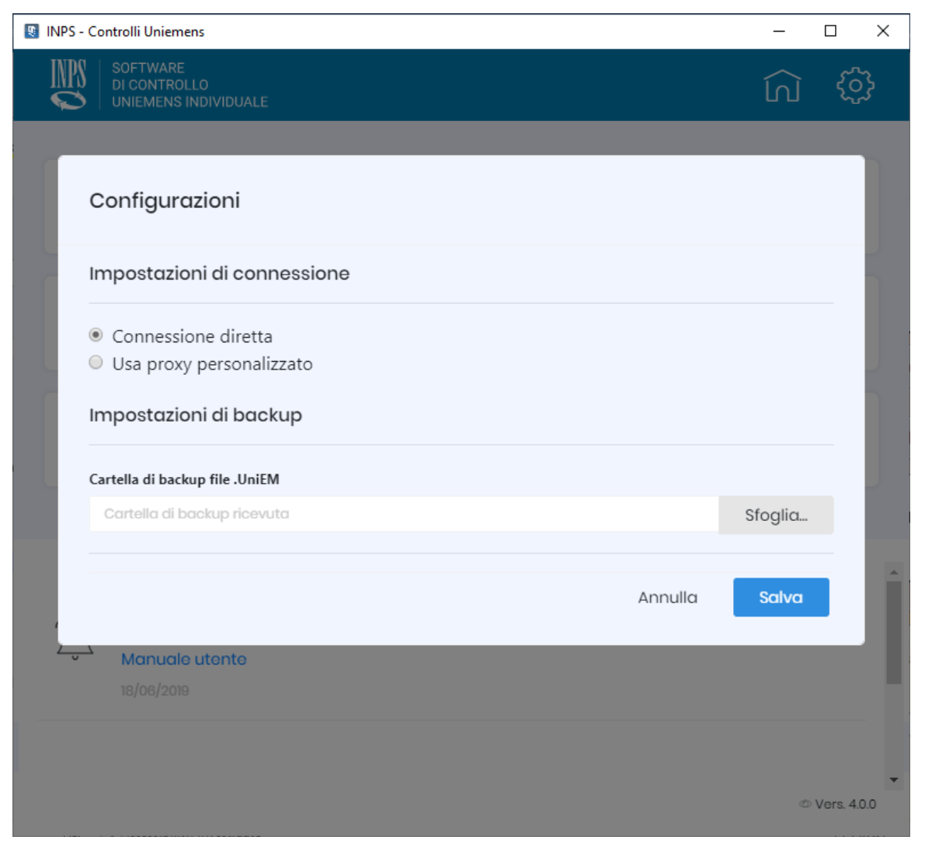Click the scrollbar up arrow

click(x=894, y=572)
